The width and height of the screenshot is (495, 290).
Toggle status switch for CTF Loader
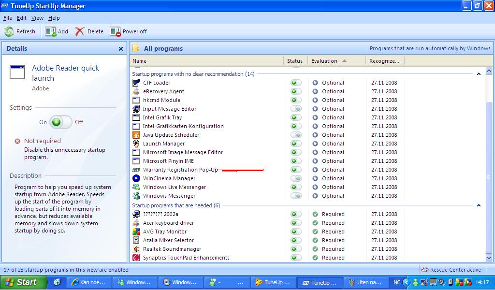296,83
